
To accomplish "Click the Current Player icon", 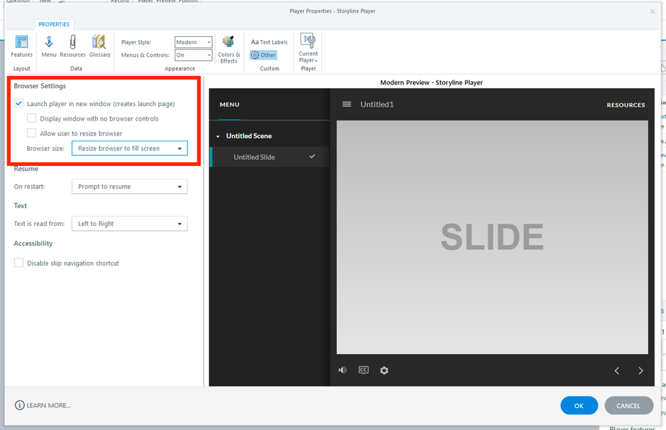I will [308, 47].
